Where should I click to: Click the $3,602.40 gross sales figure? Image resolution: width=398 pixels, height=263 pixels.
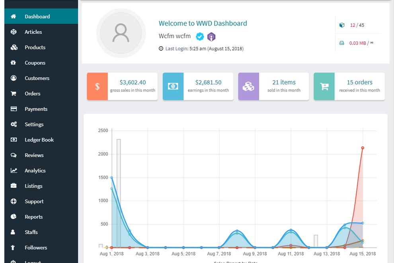coord(133,82)
